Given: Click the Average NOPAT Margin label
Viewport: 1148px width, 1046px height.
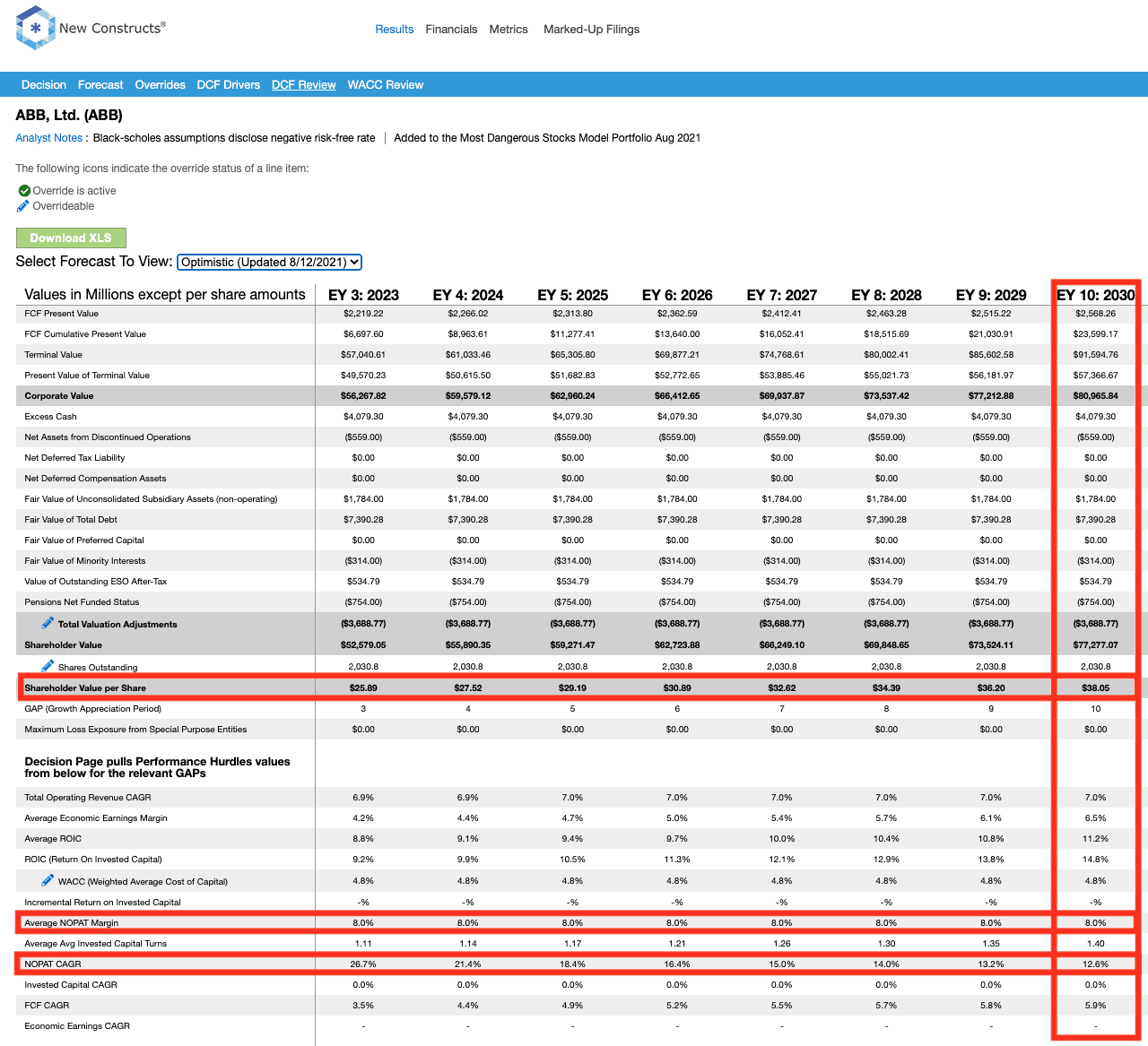Looking at the screenshot, I should click(72, 923).
